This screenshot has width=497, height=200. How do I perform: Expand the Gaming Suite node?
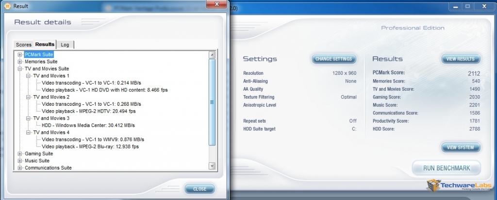[x=20, y=154]
